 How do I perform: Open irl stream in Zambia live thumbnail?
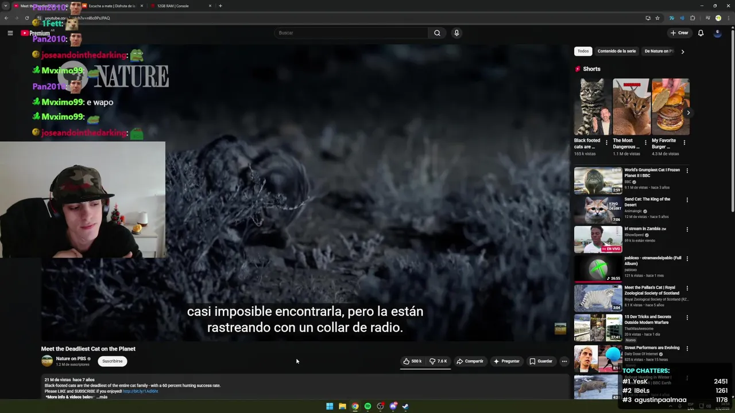(598, 239)
